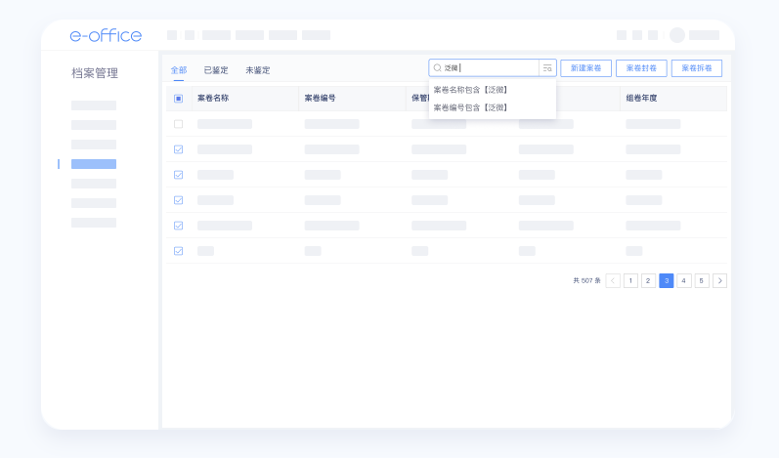Select the highlighted sidebar menu item
The height and width of the screenshot is (458, 779).
click(x=94, y=164)
